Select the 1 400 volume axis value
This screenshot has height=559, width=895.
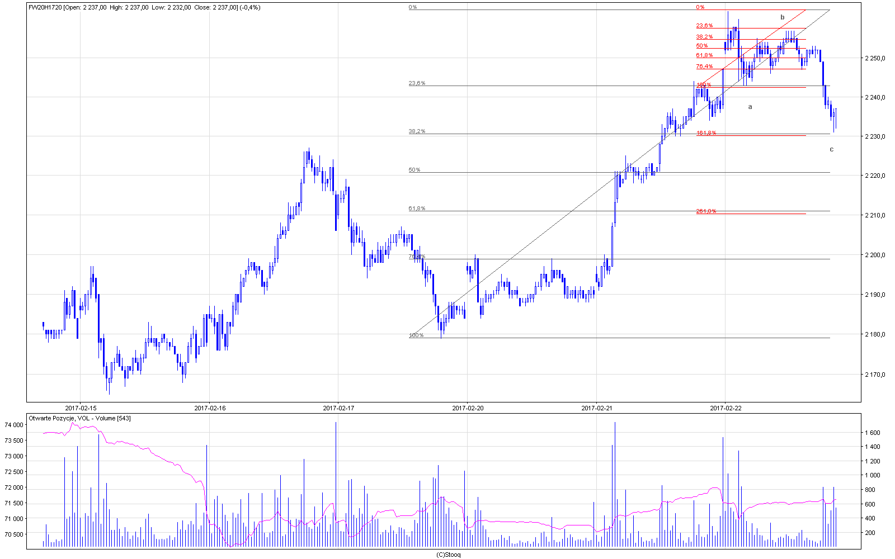[x=873, y=447]
